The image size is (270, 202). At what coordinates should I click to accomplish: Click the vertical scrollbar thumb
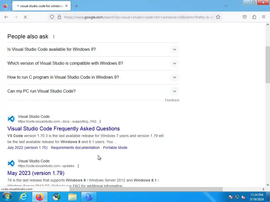pos(268,65)
